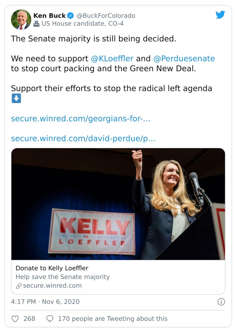The width and height of the screenshot is (237, 333).
Task: Click the Ken Buck display name
Action: (x=49, y=16)
